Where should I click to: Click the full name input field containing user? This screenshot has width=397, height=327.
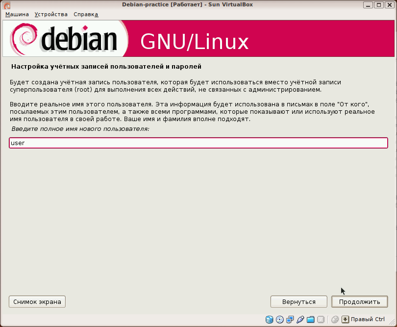click(198, 143)
